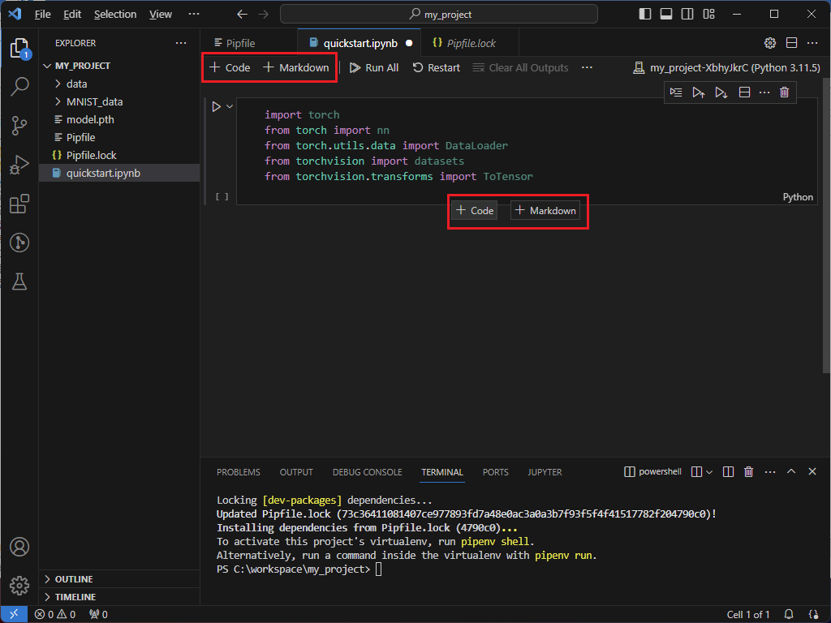
Task: Restart the notebook kernel
Action: (437, 68)
